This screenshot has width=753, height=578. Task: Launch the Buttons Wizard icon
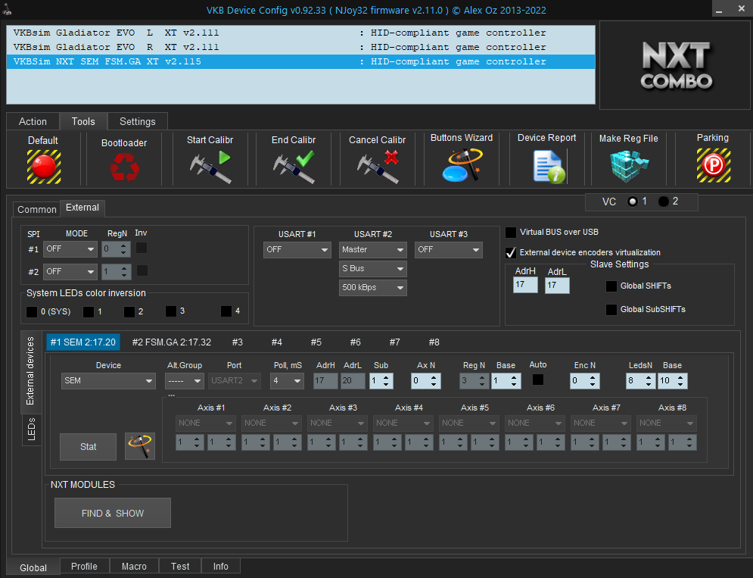pos(462,165)
